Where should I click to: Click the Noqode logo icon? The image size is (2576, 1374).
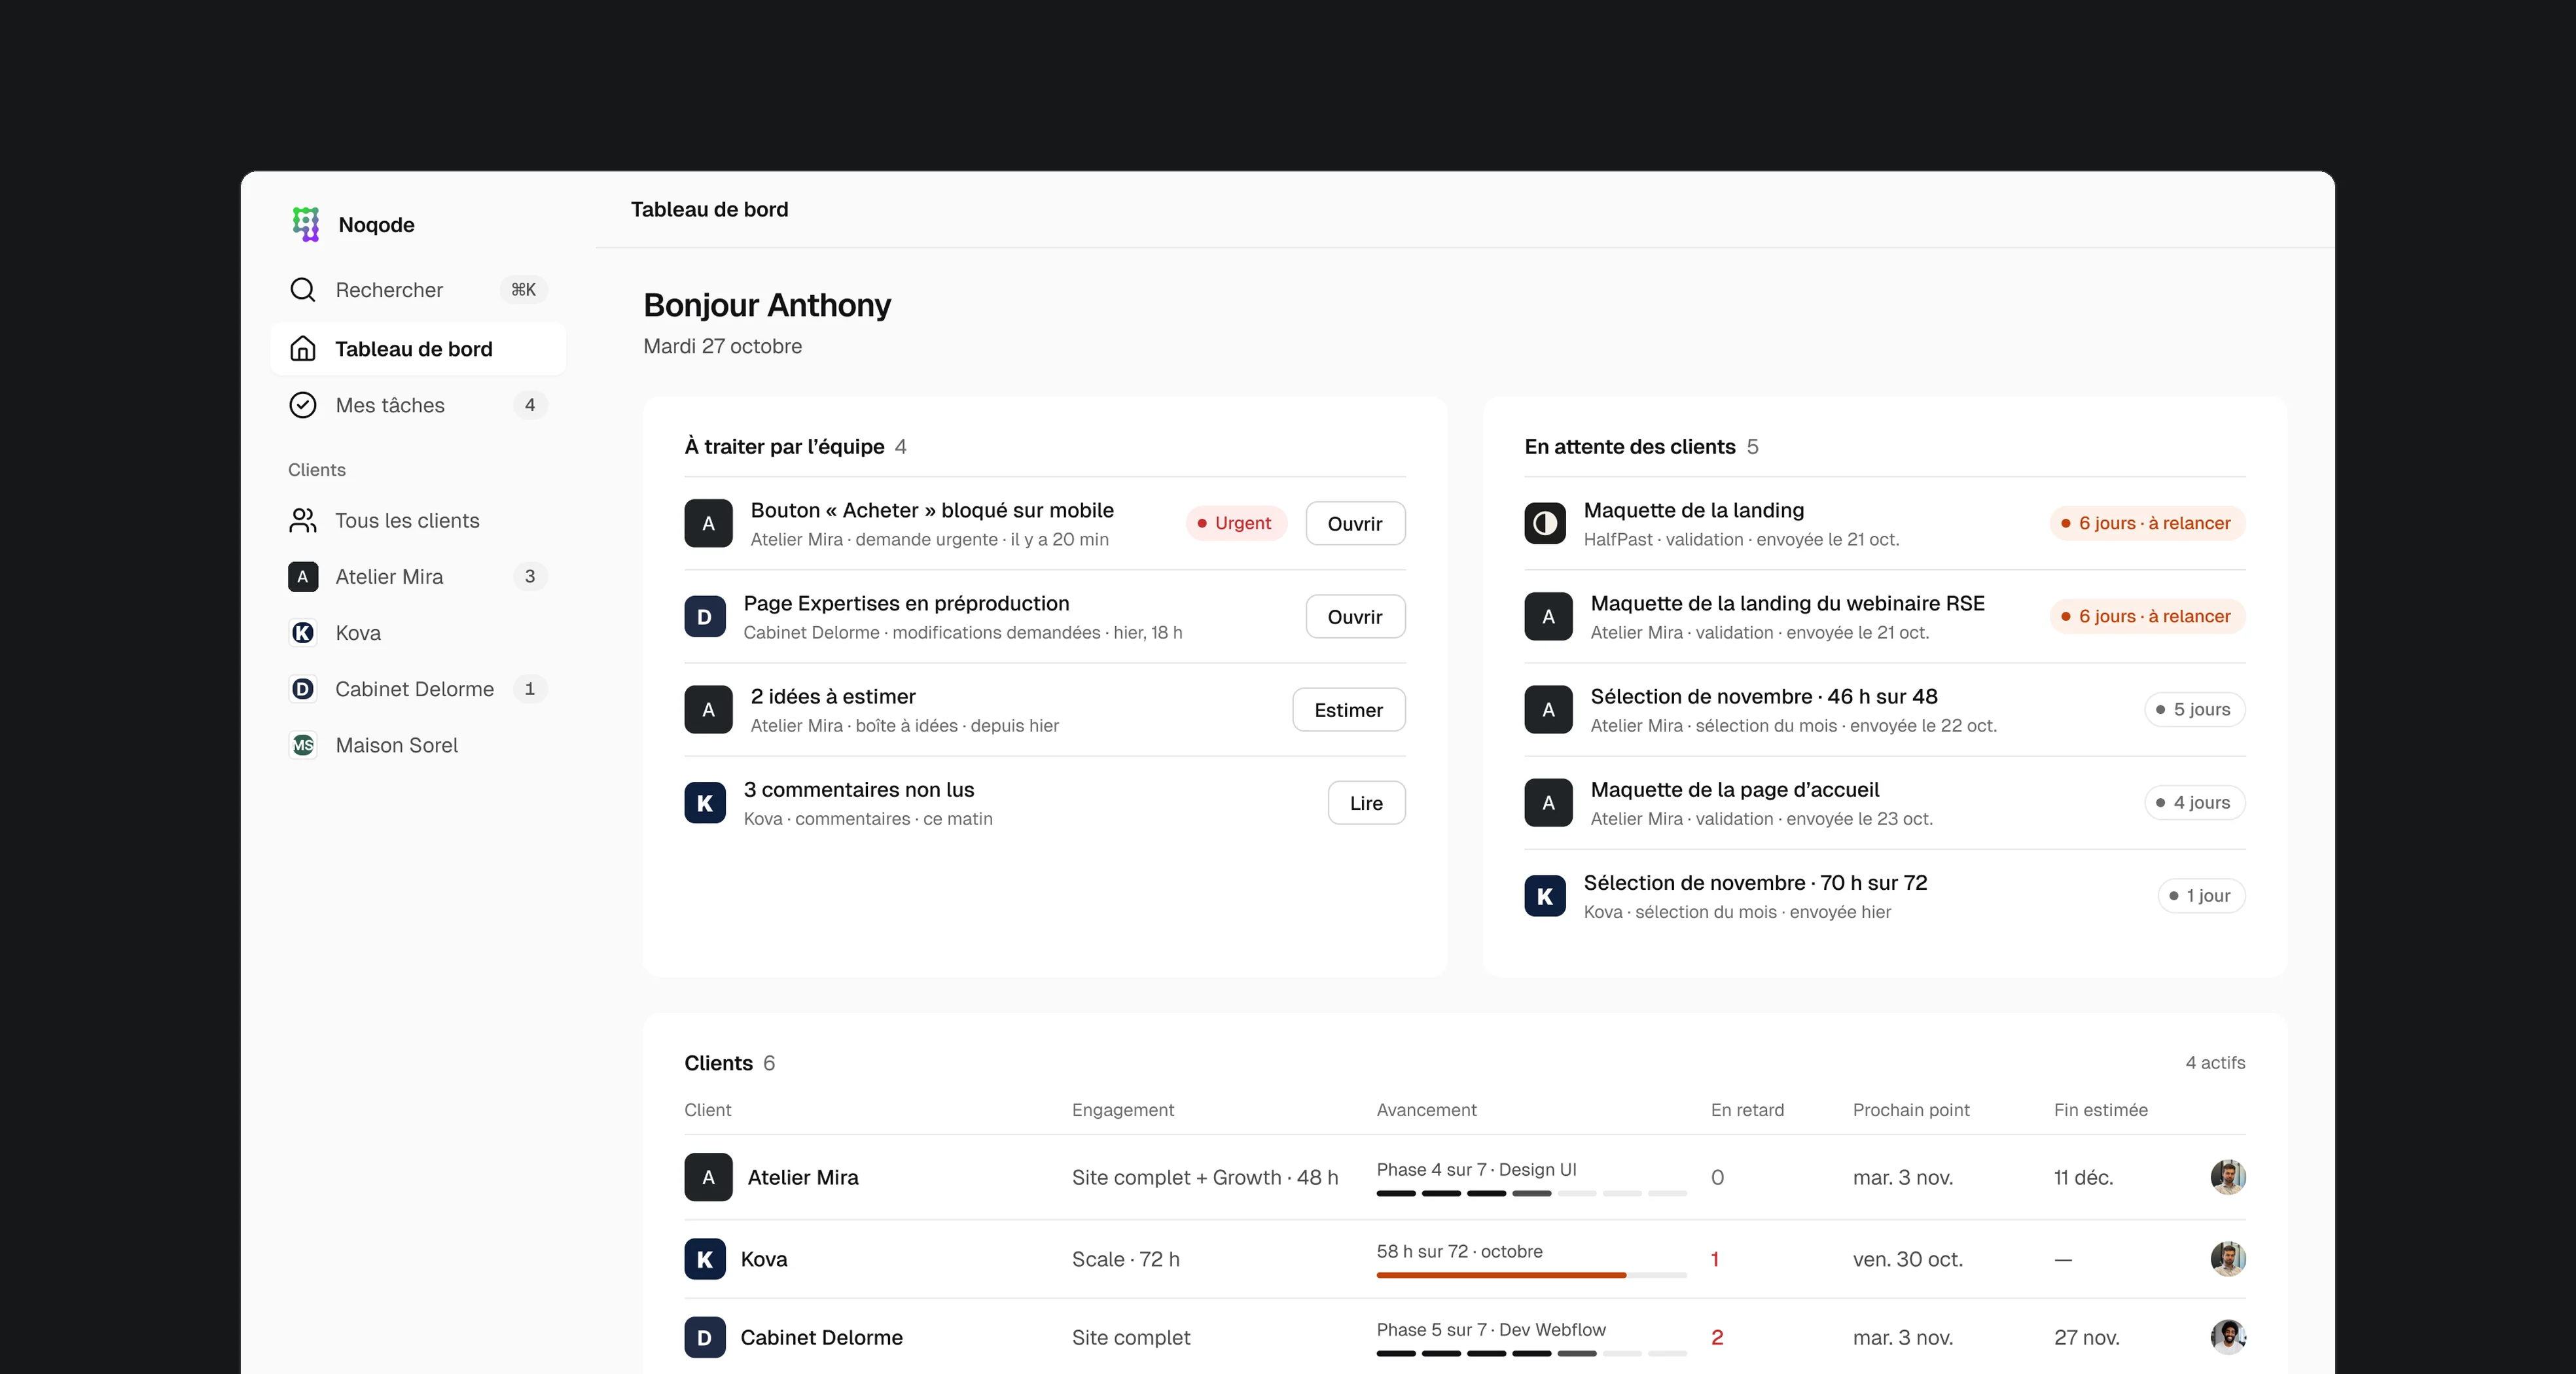(305, 224)
